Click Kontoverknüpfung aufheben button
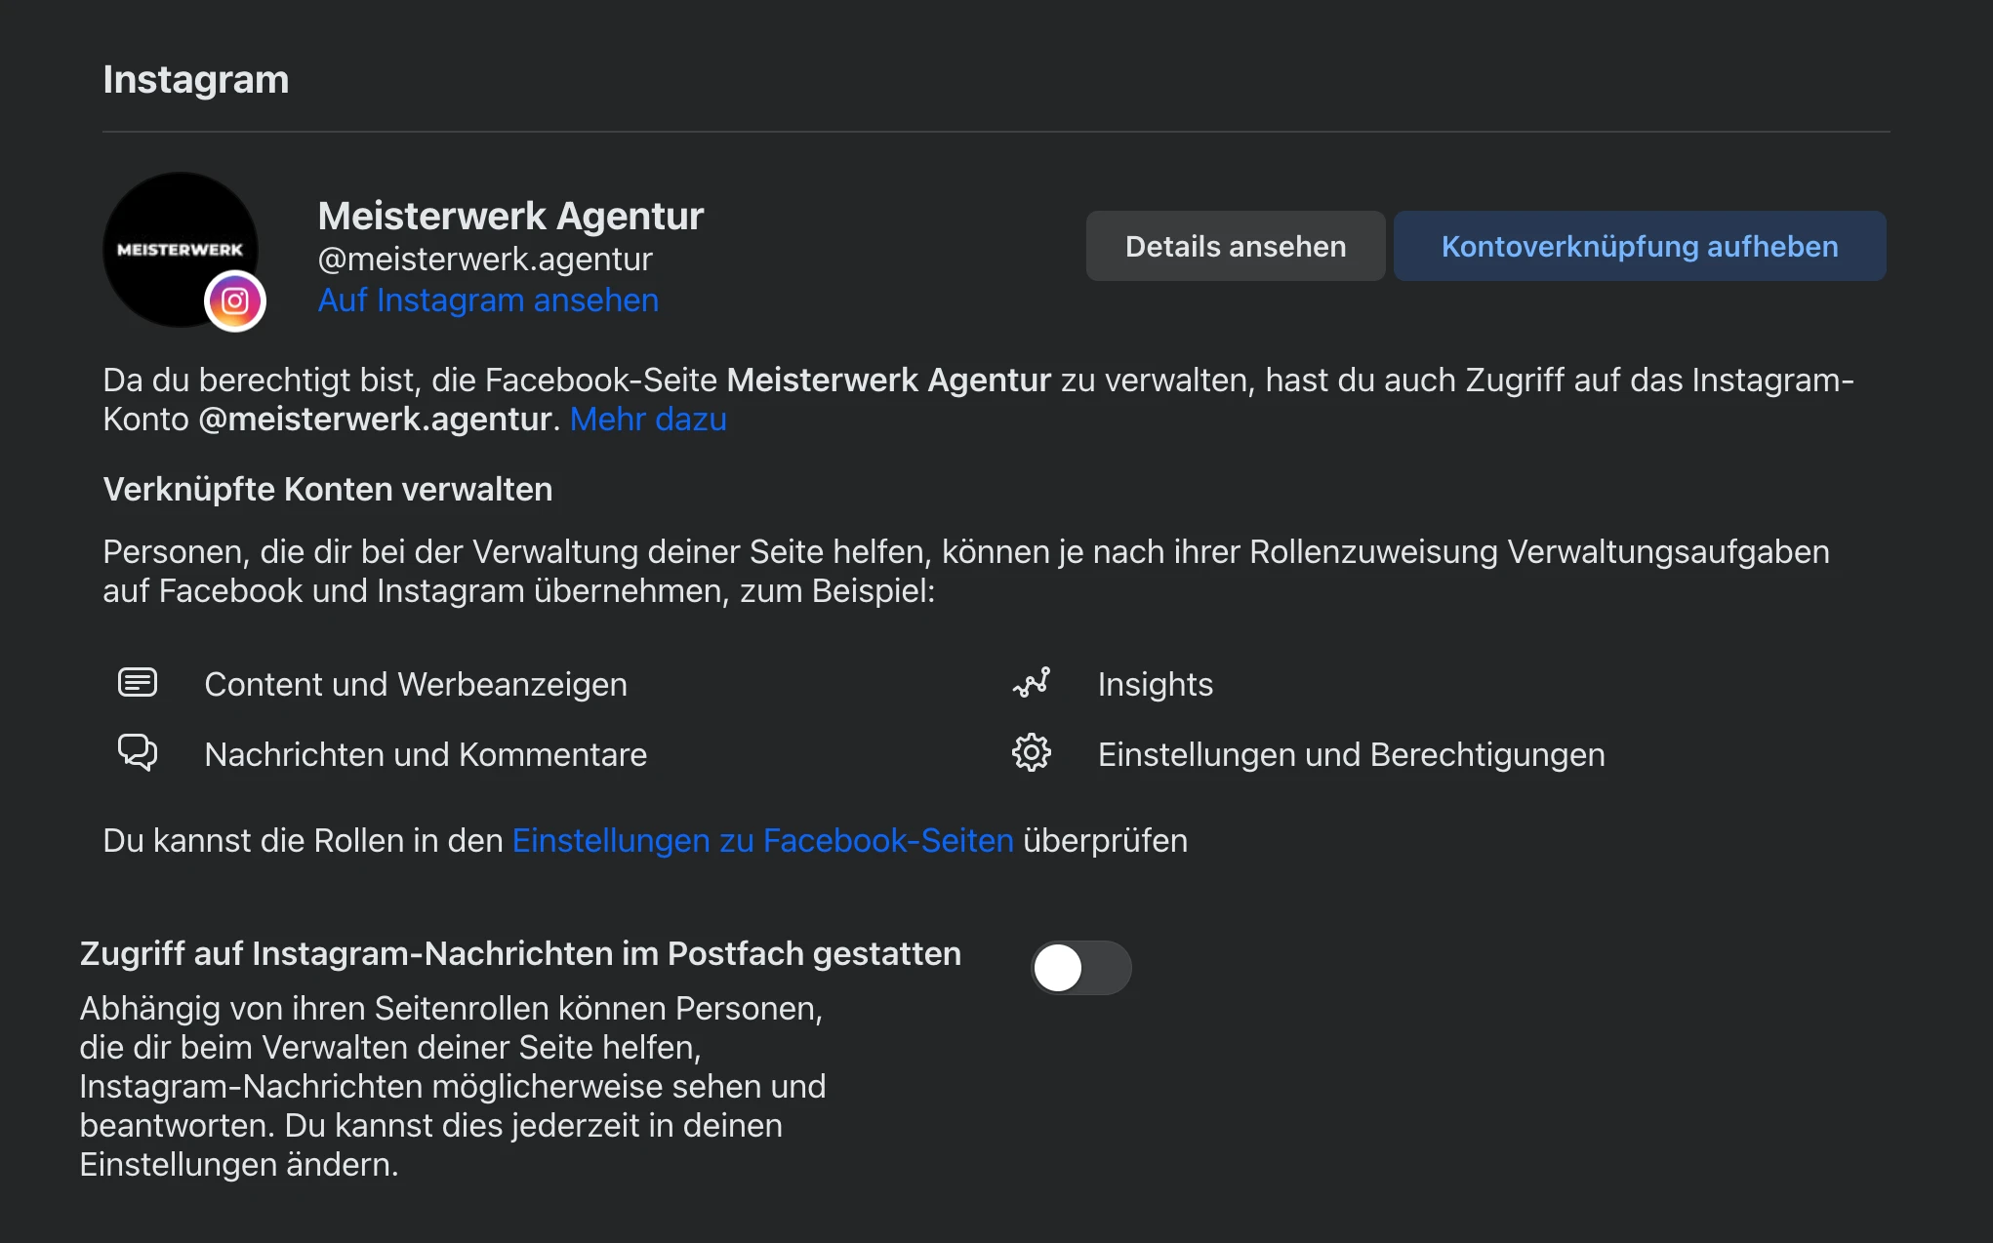Image resolution: width=1993 pixels, height=1243 pixels. click(1640, 246)
